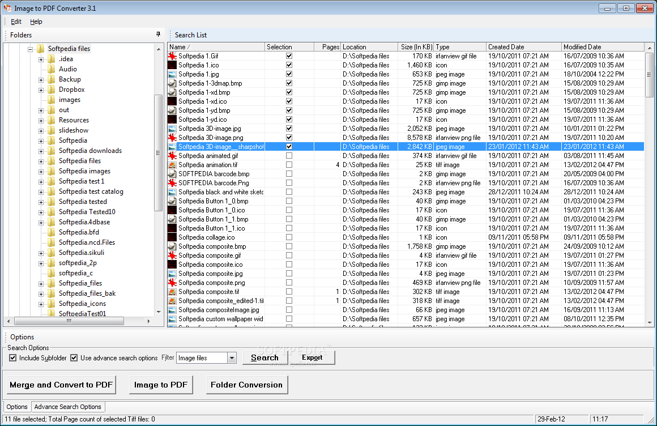Expand the Dropbox folder node
Viewport: 657px width, 426px height.
pyautogui.click(x=41, y=90)
